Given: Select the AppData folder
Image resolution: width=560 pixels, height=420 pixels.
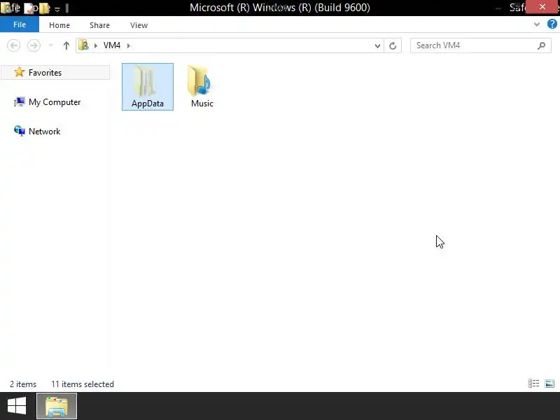Looking at the screenshot, I should 148,87.
